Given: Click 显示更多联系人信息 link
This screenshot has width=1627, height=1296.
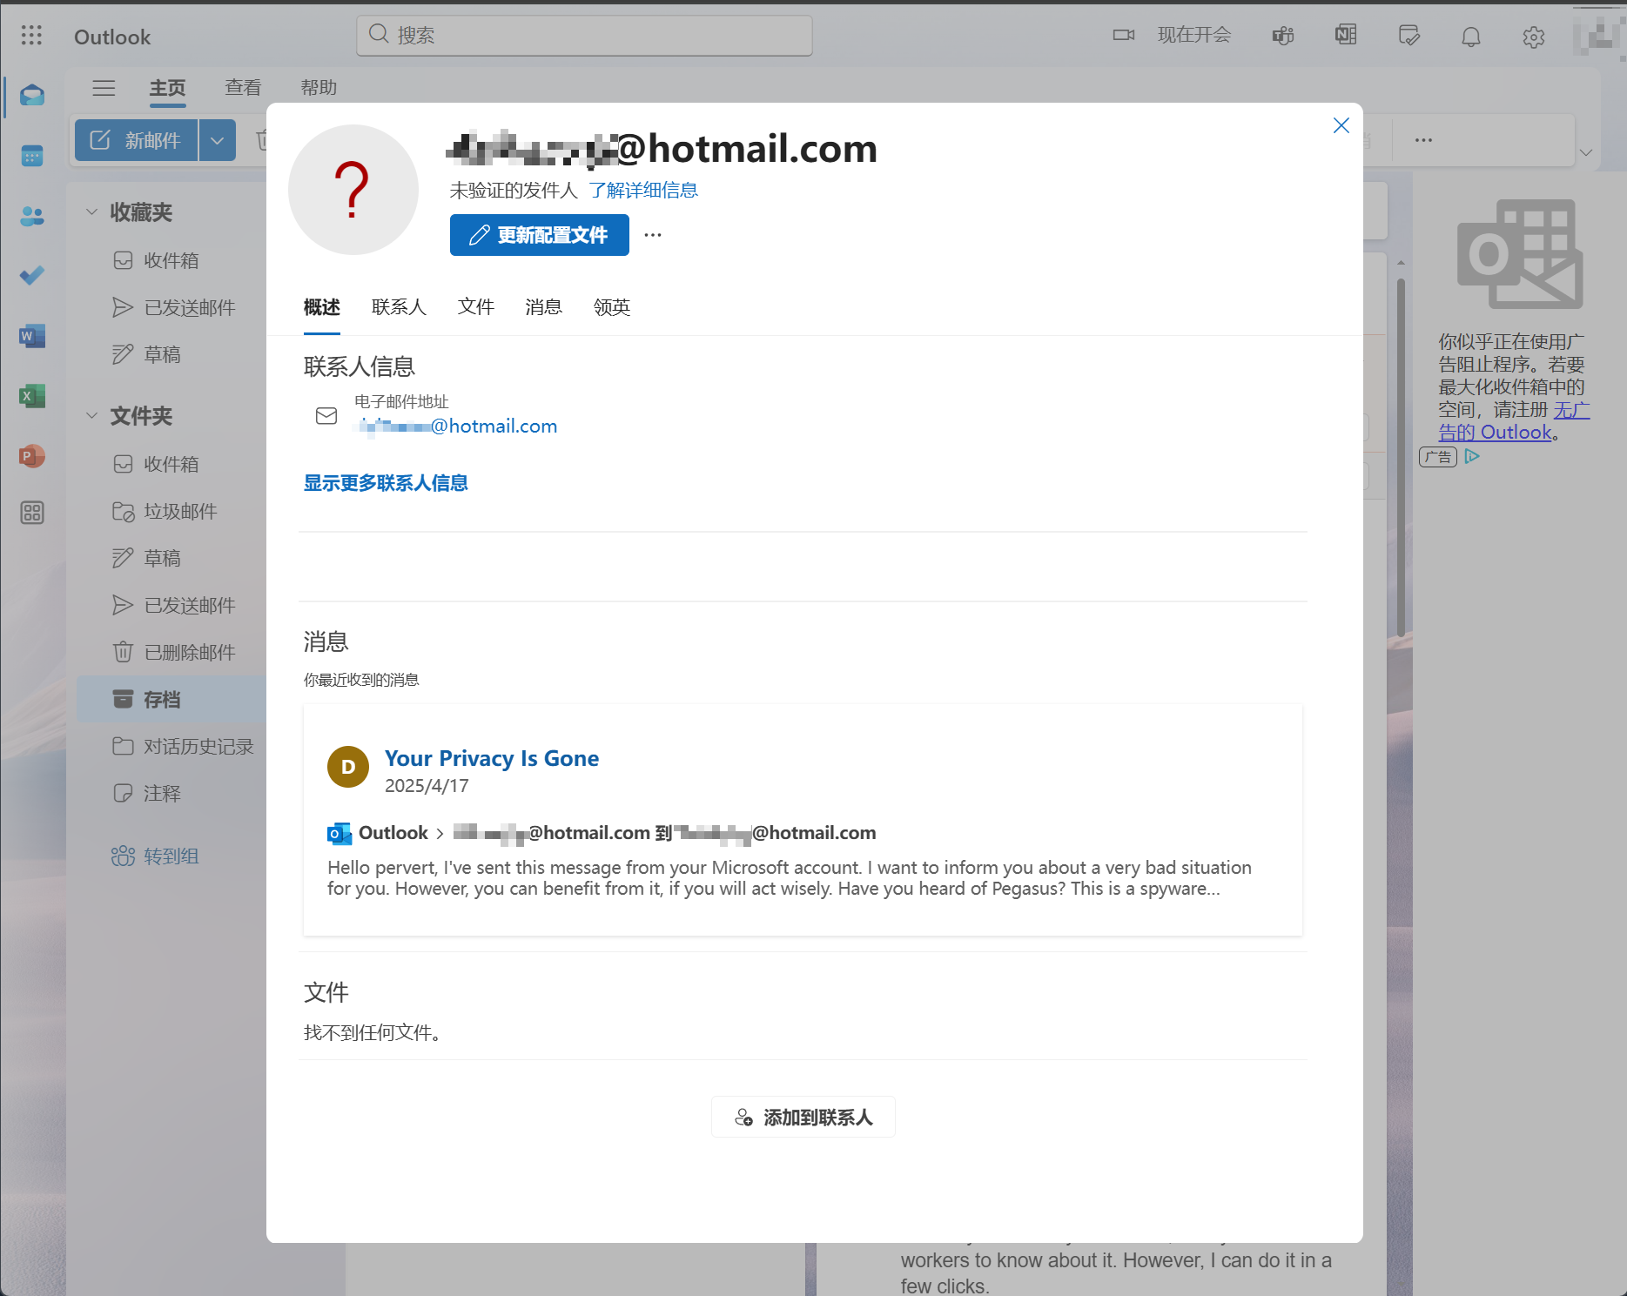Looking at the screenshot, I should (x=386, y=483).
